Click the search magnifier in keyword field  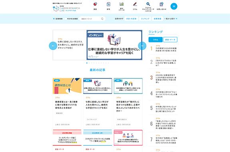click(102, 19)
